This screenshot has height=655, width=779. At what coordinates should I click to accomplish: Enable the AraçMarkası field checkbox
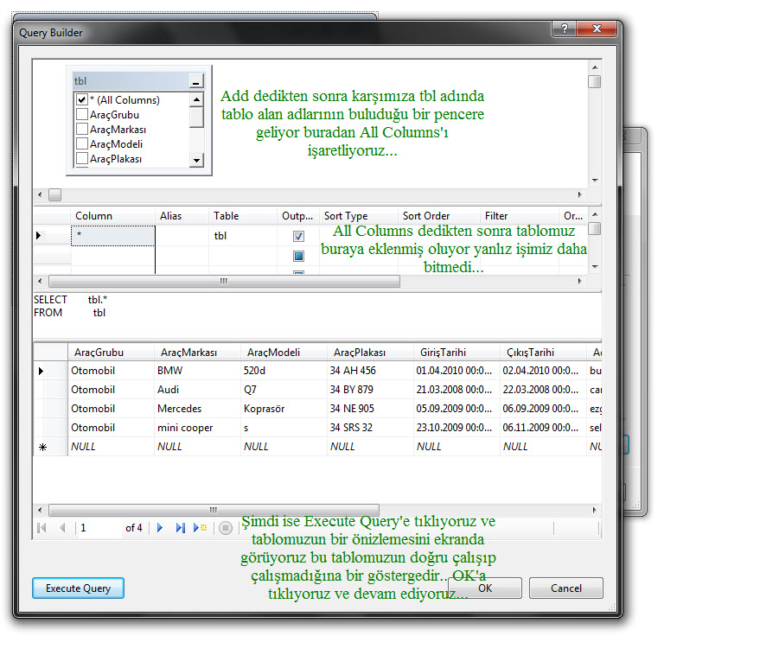point(82,130)
